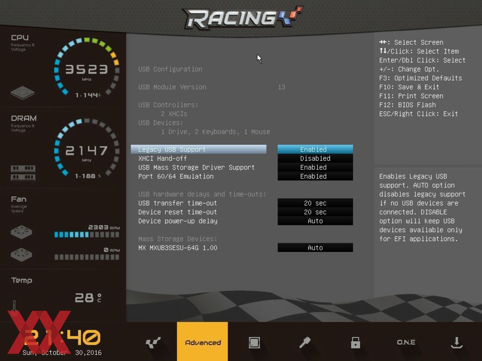
Task: Click the date Sun, October 30,2016
Action: (62, 353)
